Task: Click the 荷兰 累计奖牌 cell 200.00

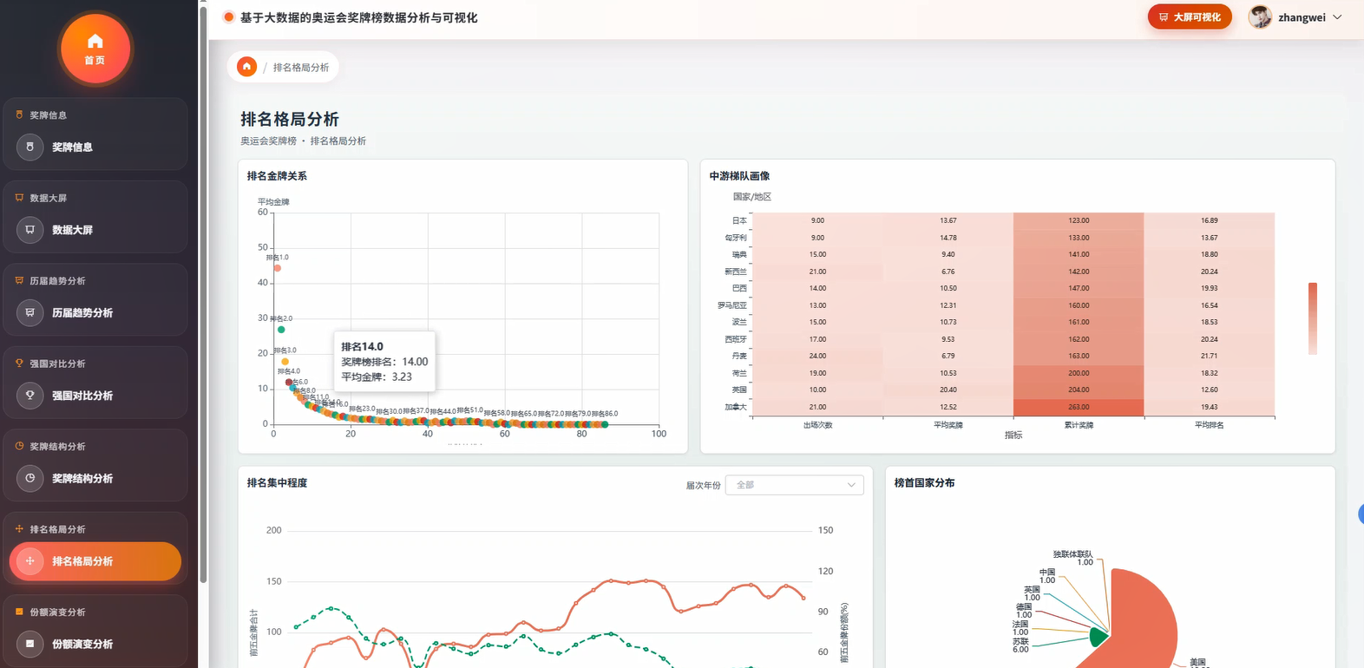Action: (x=1079, y=373)
